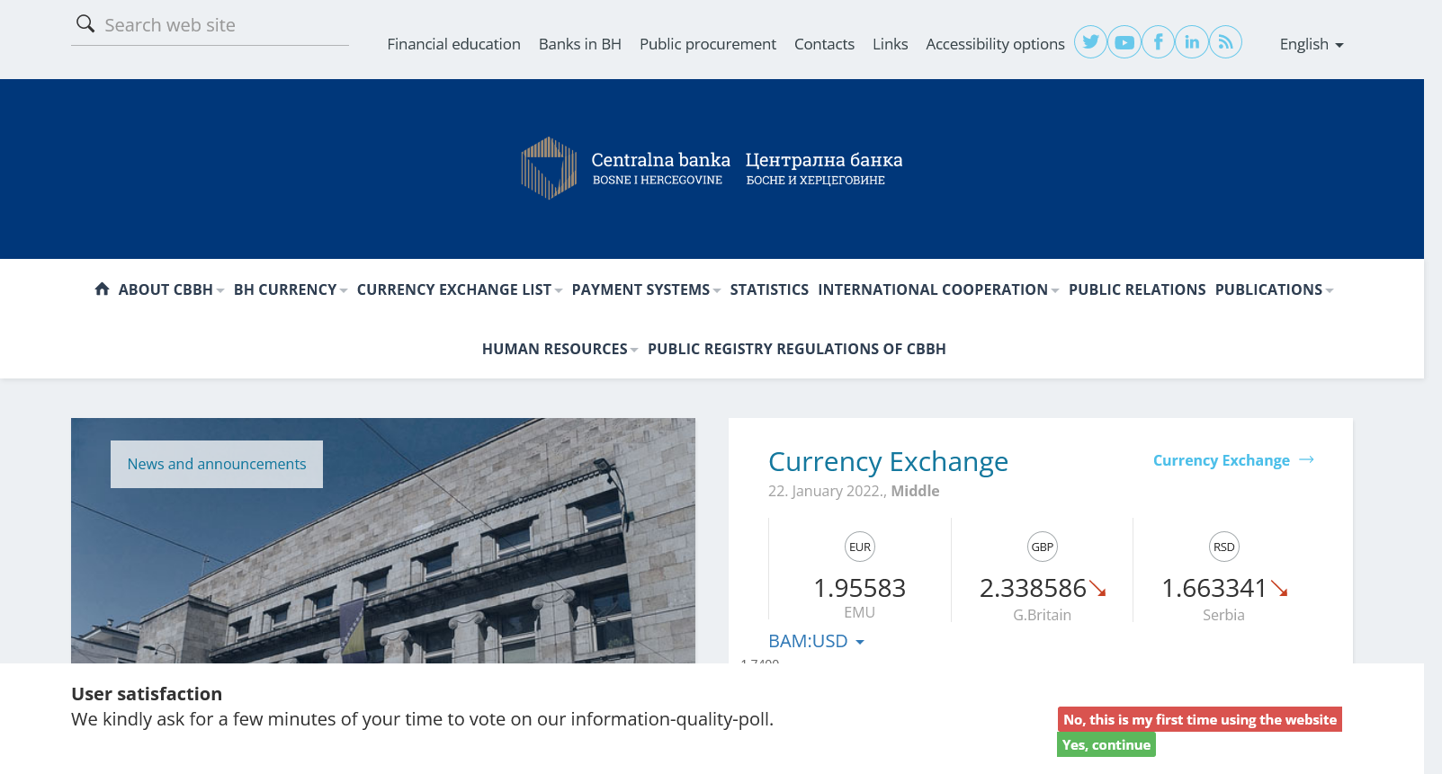Open the Statistics menu item

click(x=769, y=289)
